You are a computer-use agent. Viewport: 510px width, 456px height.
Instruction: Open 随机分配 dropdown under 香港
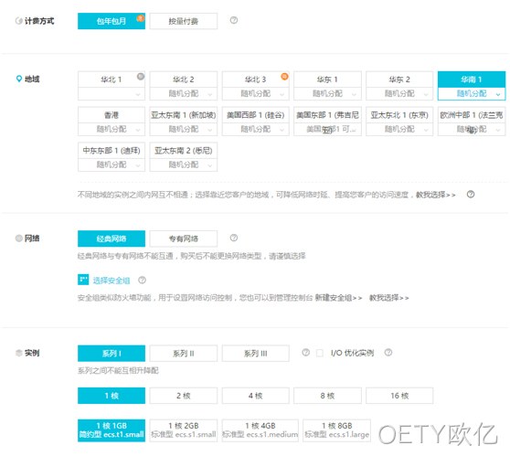[x=112, y=129]
